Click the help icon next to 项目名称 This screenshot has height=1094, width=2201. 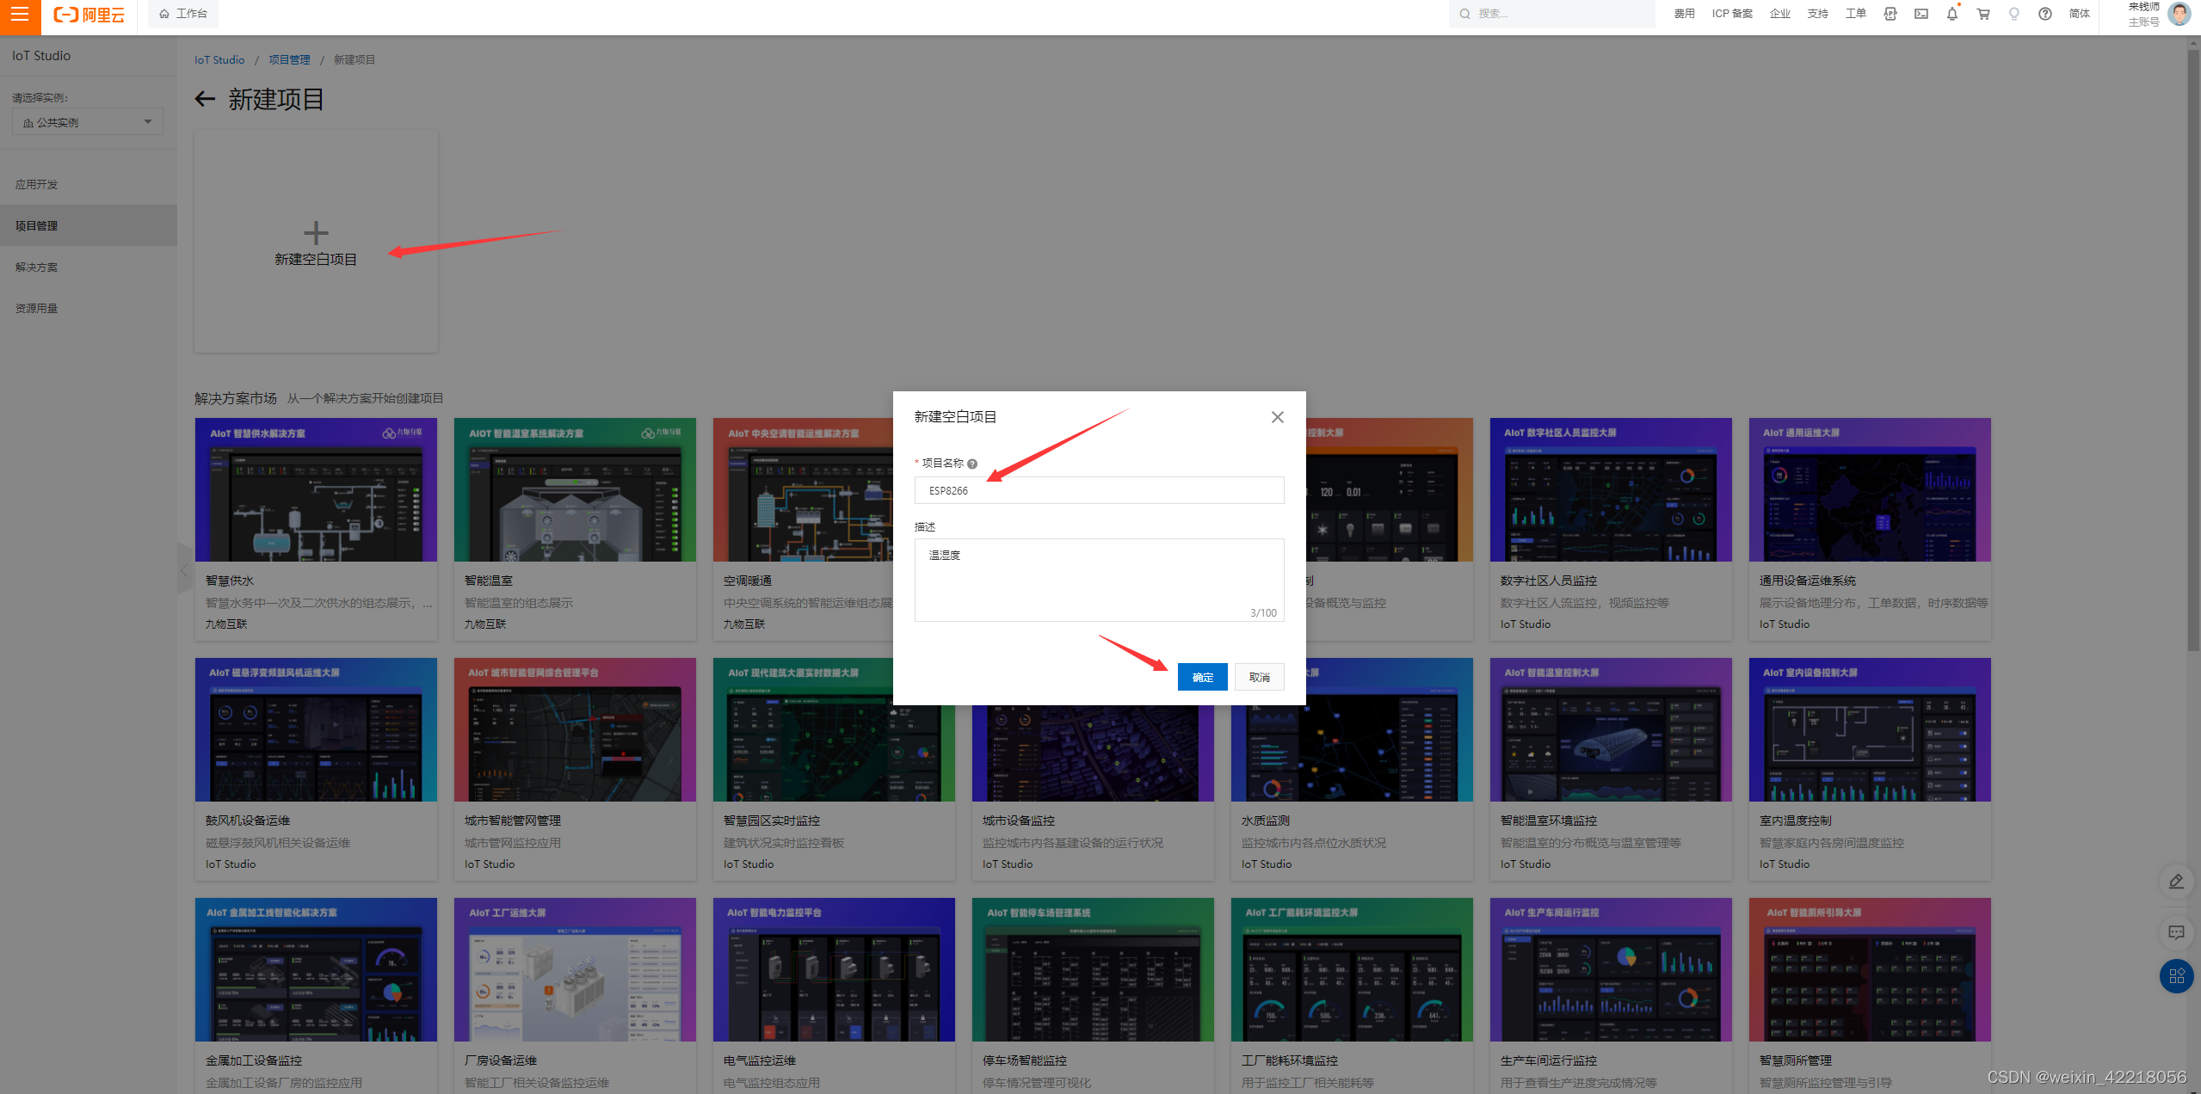(972, 464)
